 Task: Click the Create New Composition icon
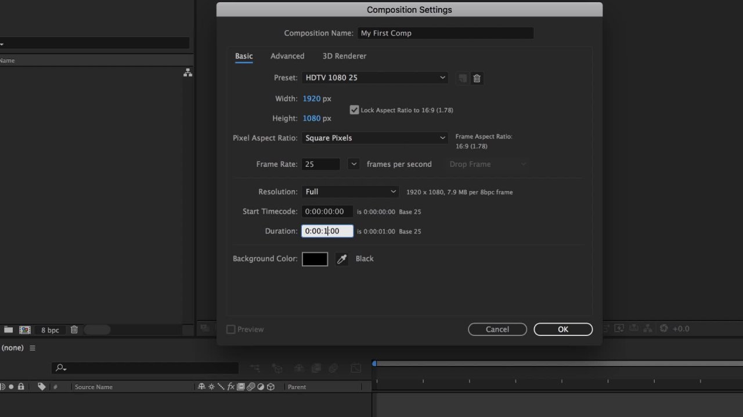(x=24, y=330)
